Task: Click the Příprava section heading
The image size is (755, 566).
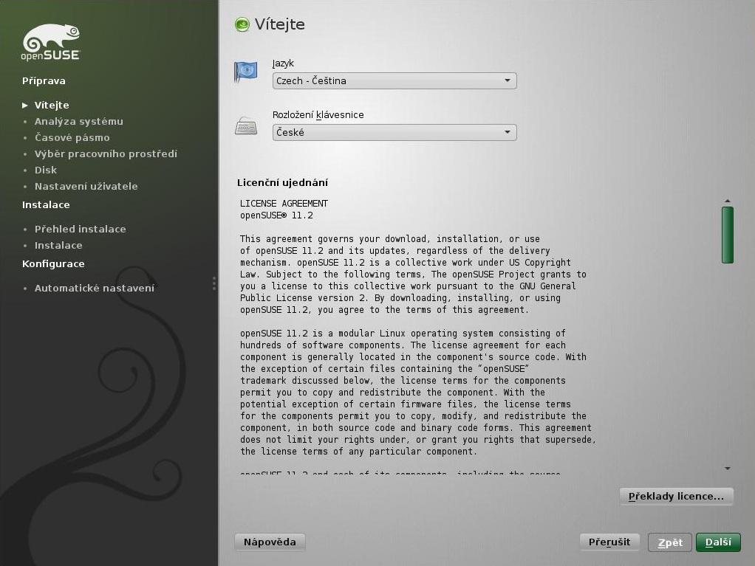Action: point(44,80)
